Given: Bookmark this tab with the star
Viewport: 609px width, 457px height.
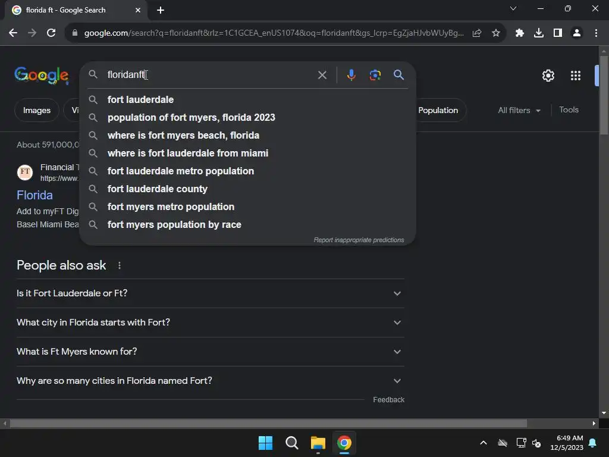Looking at the screenshot, I should (x=495, y=33).
